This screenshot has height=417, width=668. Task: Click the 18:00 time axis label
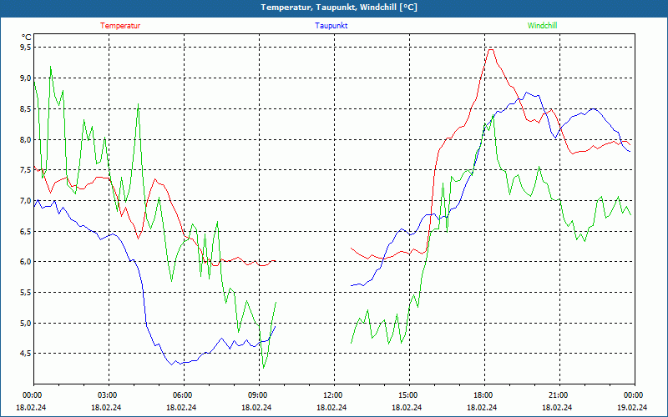coord(483,395)
